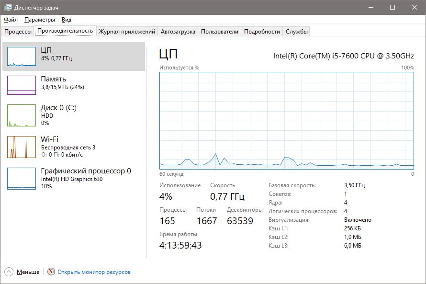Select the Память mini graph thumbnail
This screenshot has height=284, width=426.
tap(22, 85)
